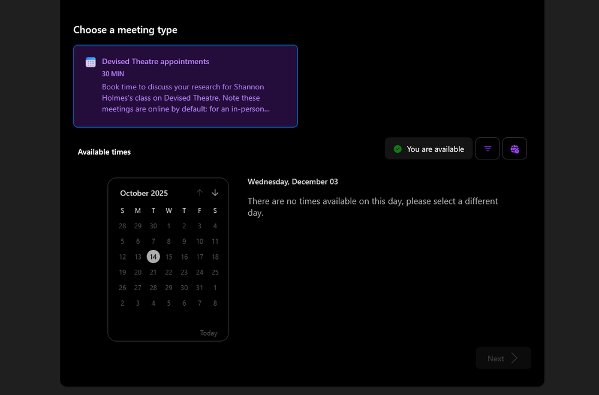
Task: Select October 16 in the calendar
Action: (184, 257)
